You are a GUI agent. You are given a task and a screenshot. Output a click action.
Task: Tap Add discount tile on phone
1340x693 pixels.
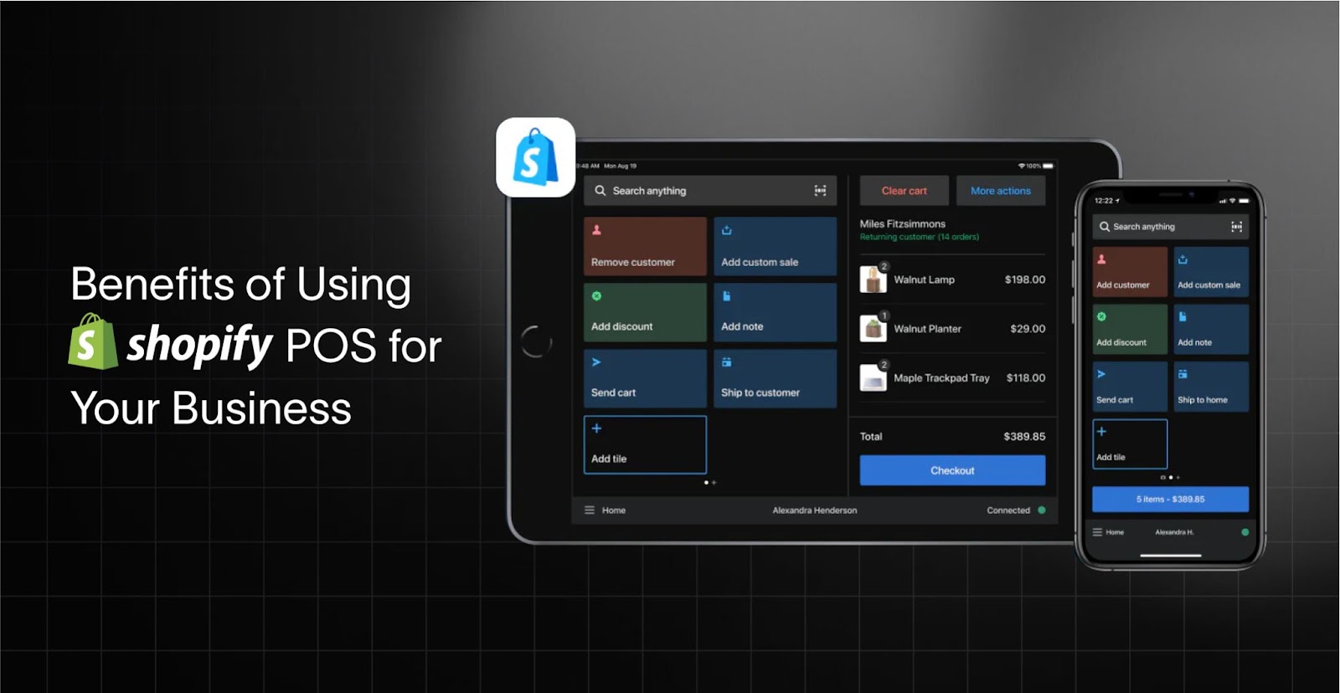1130,329
